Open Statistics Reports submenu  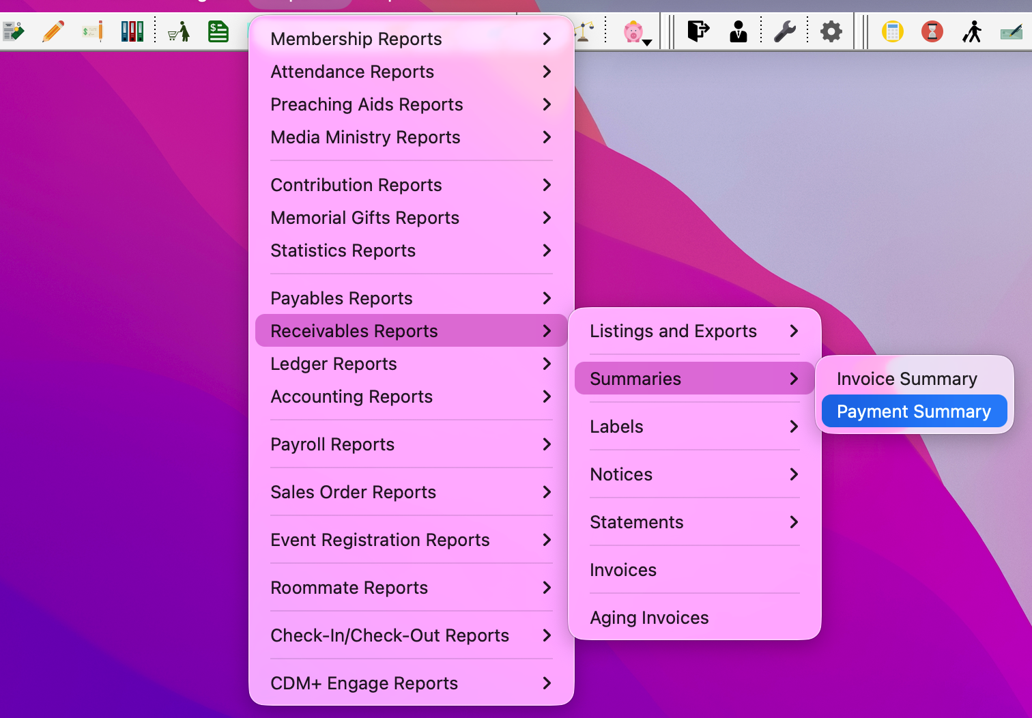[x=412, y=250]
